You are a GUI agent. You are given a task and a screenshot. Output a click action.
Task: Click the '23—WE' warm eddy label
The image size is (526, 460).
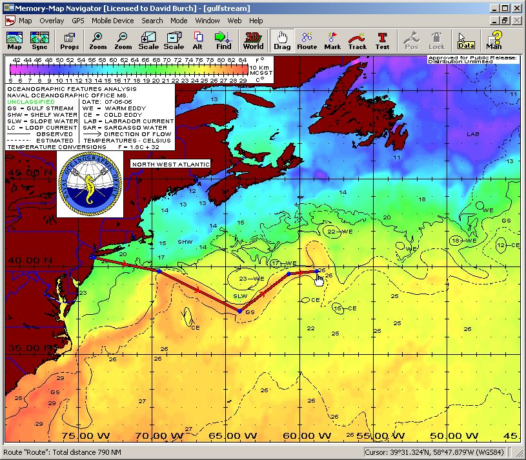tap(251, 279)
